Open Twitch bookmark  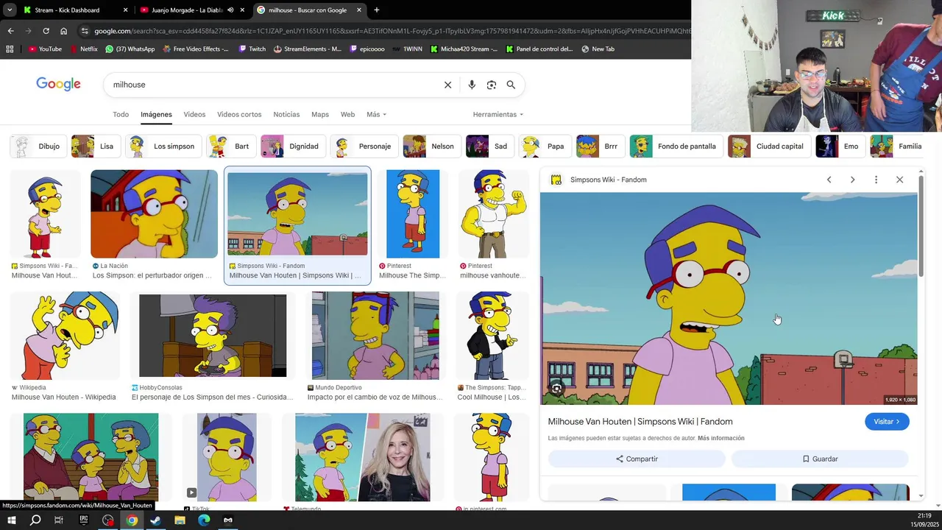[252, 49]
